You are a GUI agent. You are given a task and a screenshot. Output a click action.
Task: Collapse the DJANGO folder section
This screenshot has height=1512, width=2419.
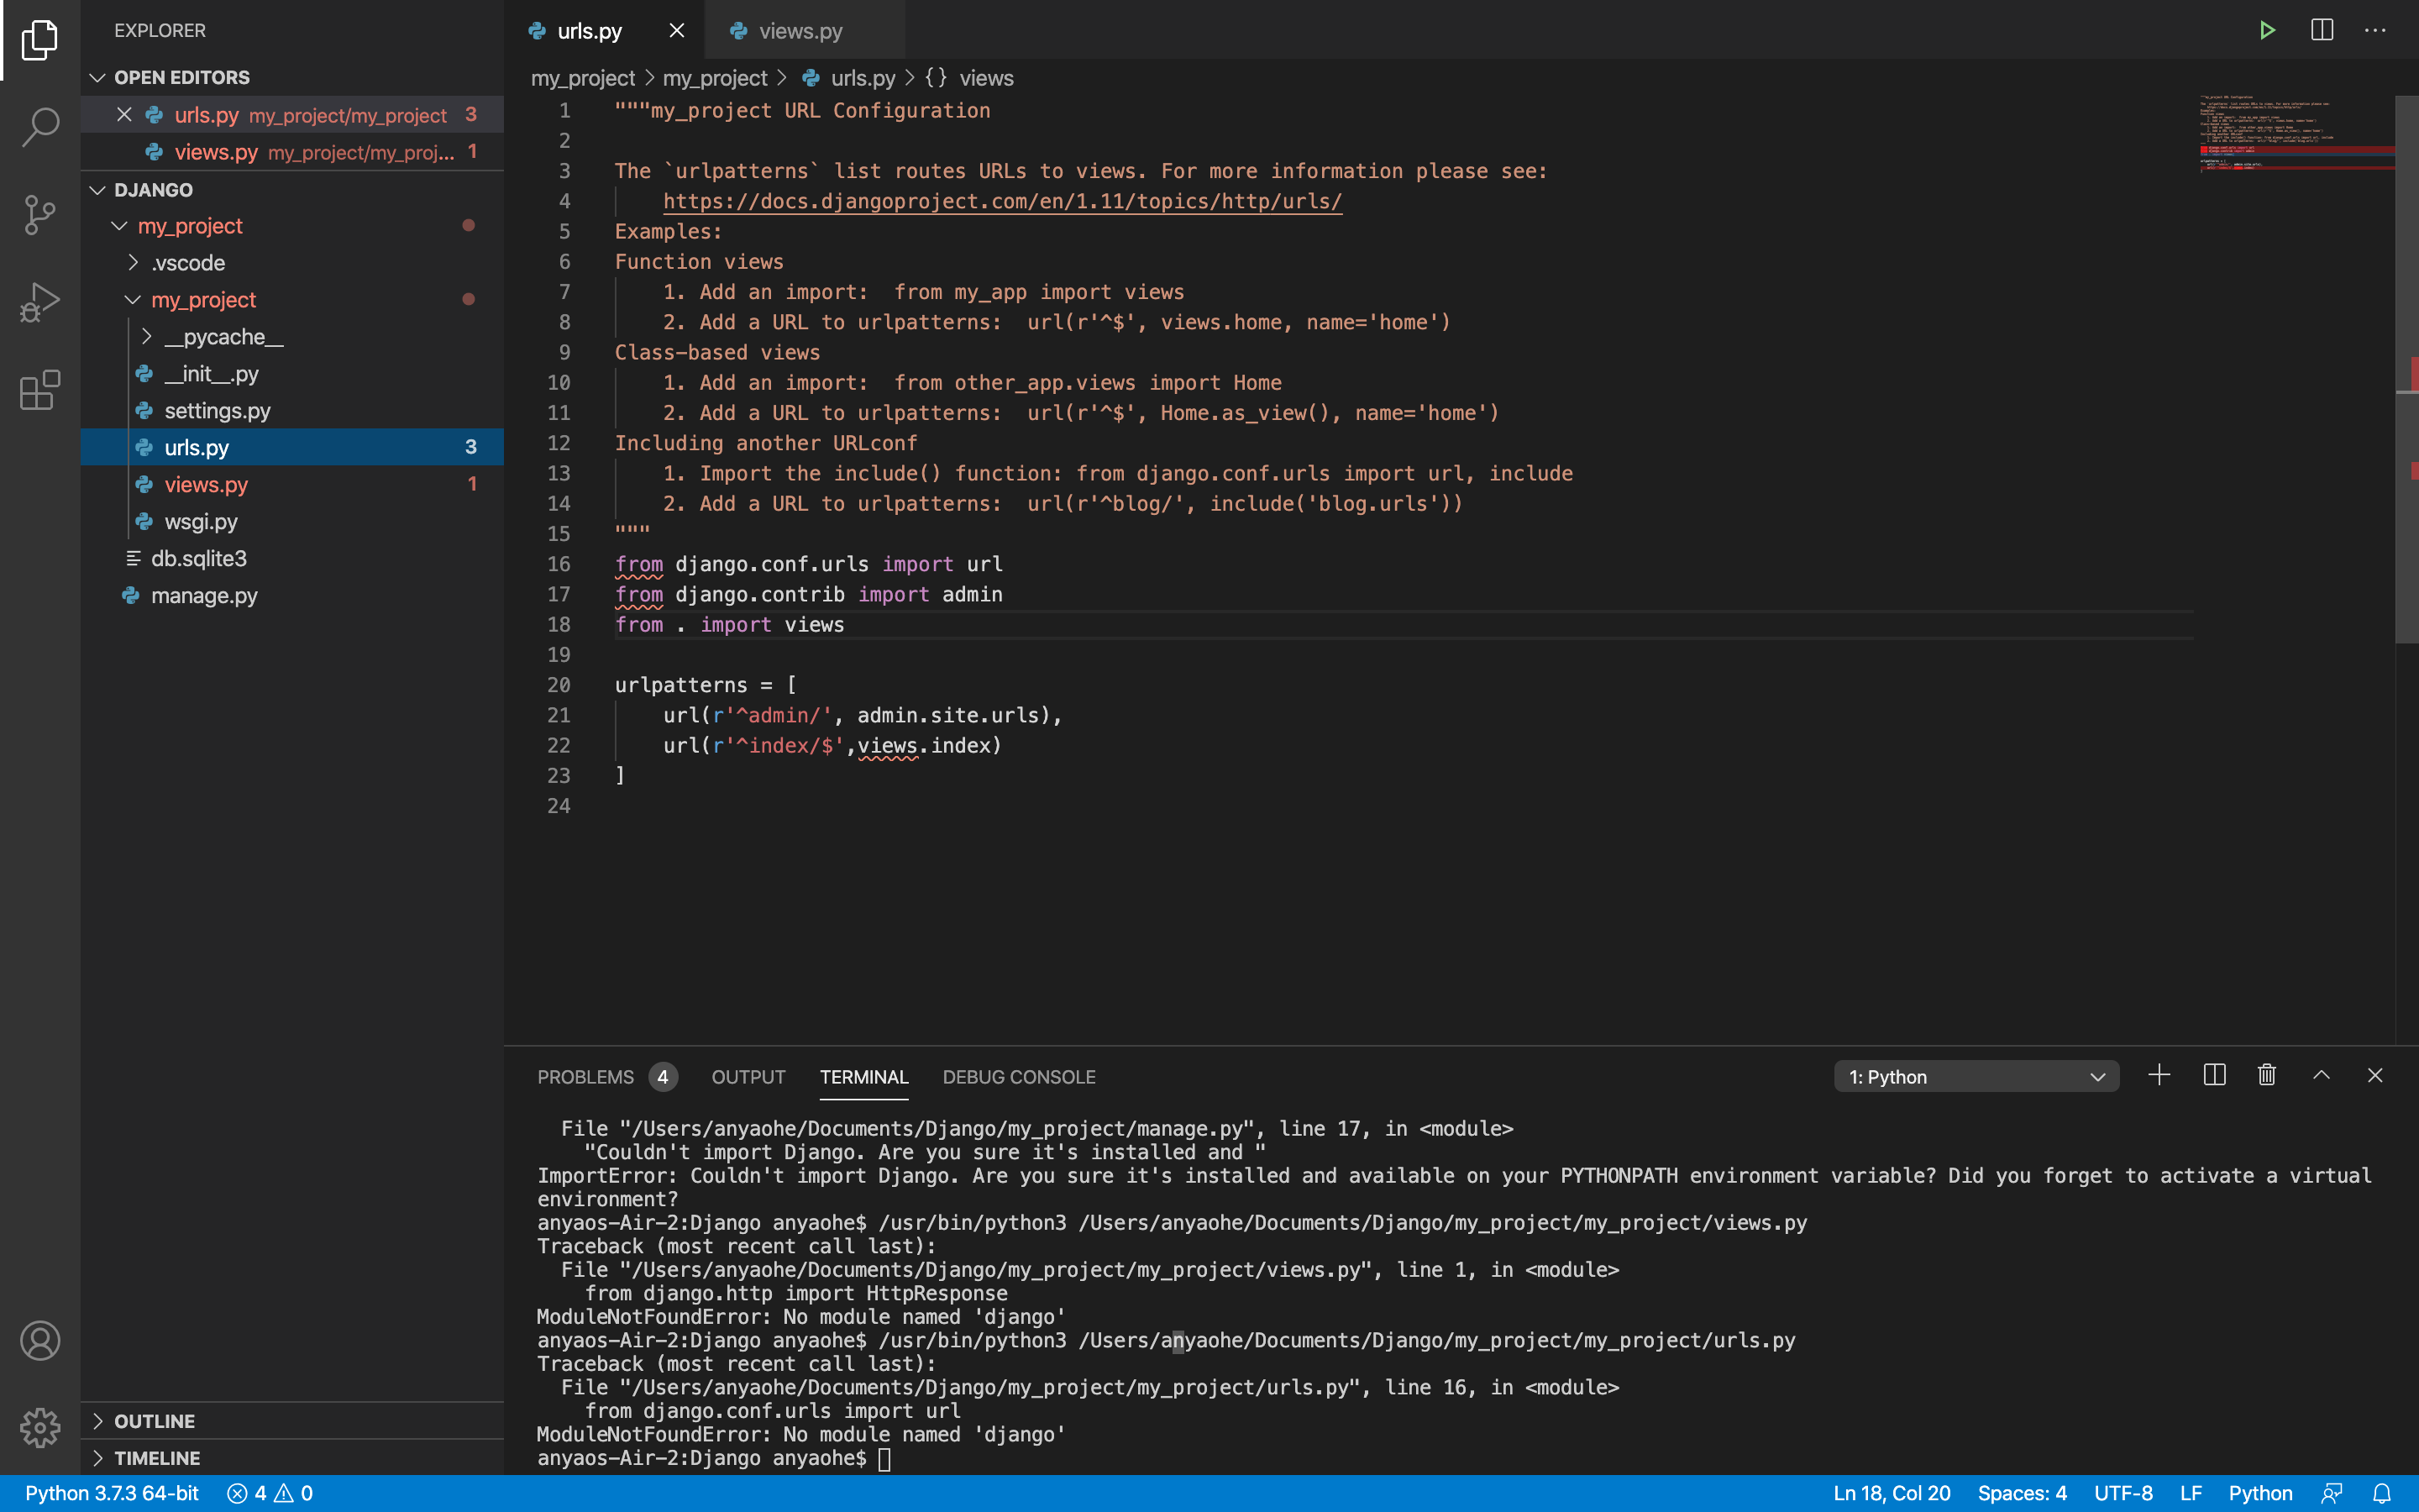97,190
